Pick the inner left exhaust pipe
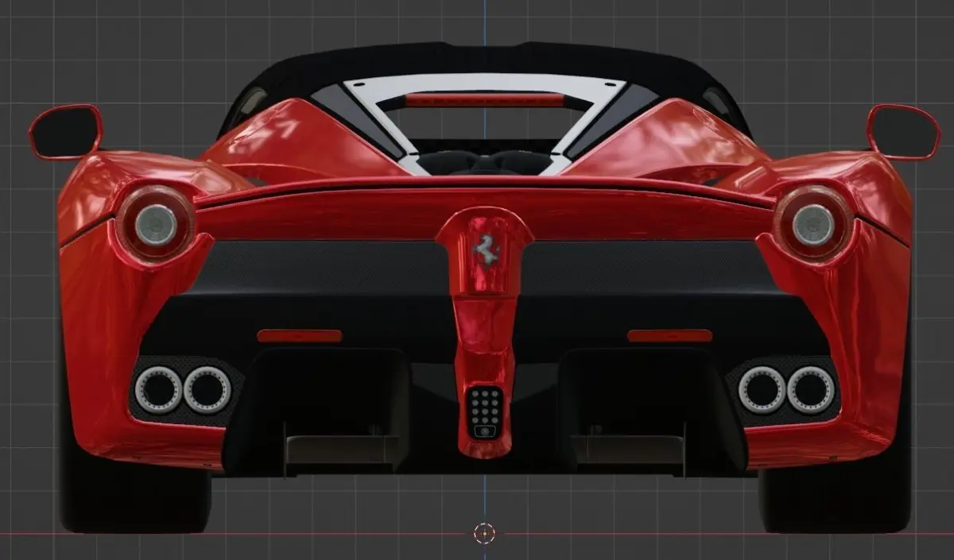The width and height of the screenshot is (954, 560). click(207, 390)
